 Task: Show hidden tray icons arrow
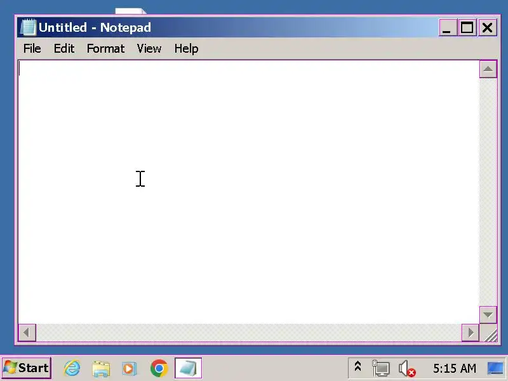pyautogui.click(x=358, y=367)
